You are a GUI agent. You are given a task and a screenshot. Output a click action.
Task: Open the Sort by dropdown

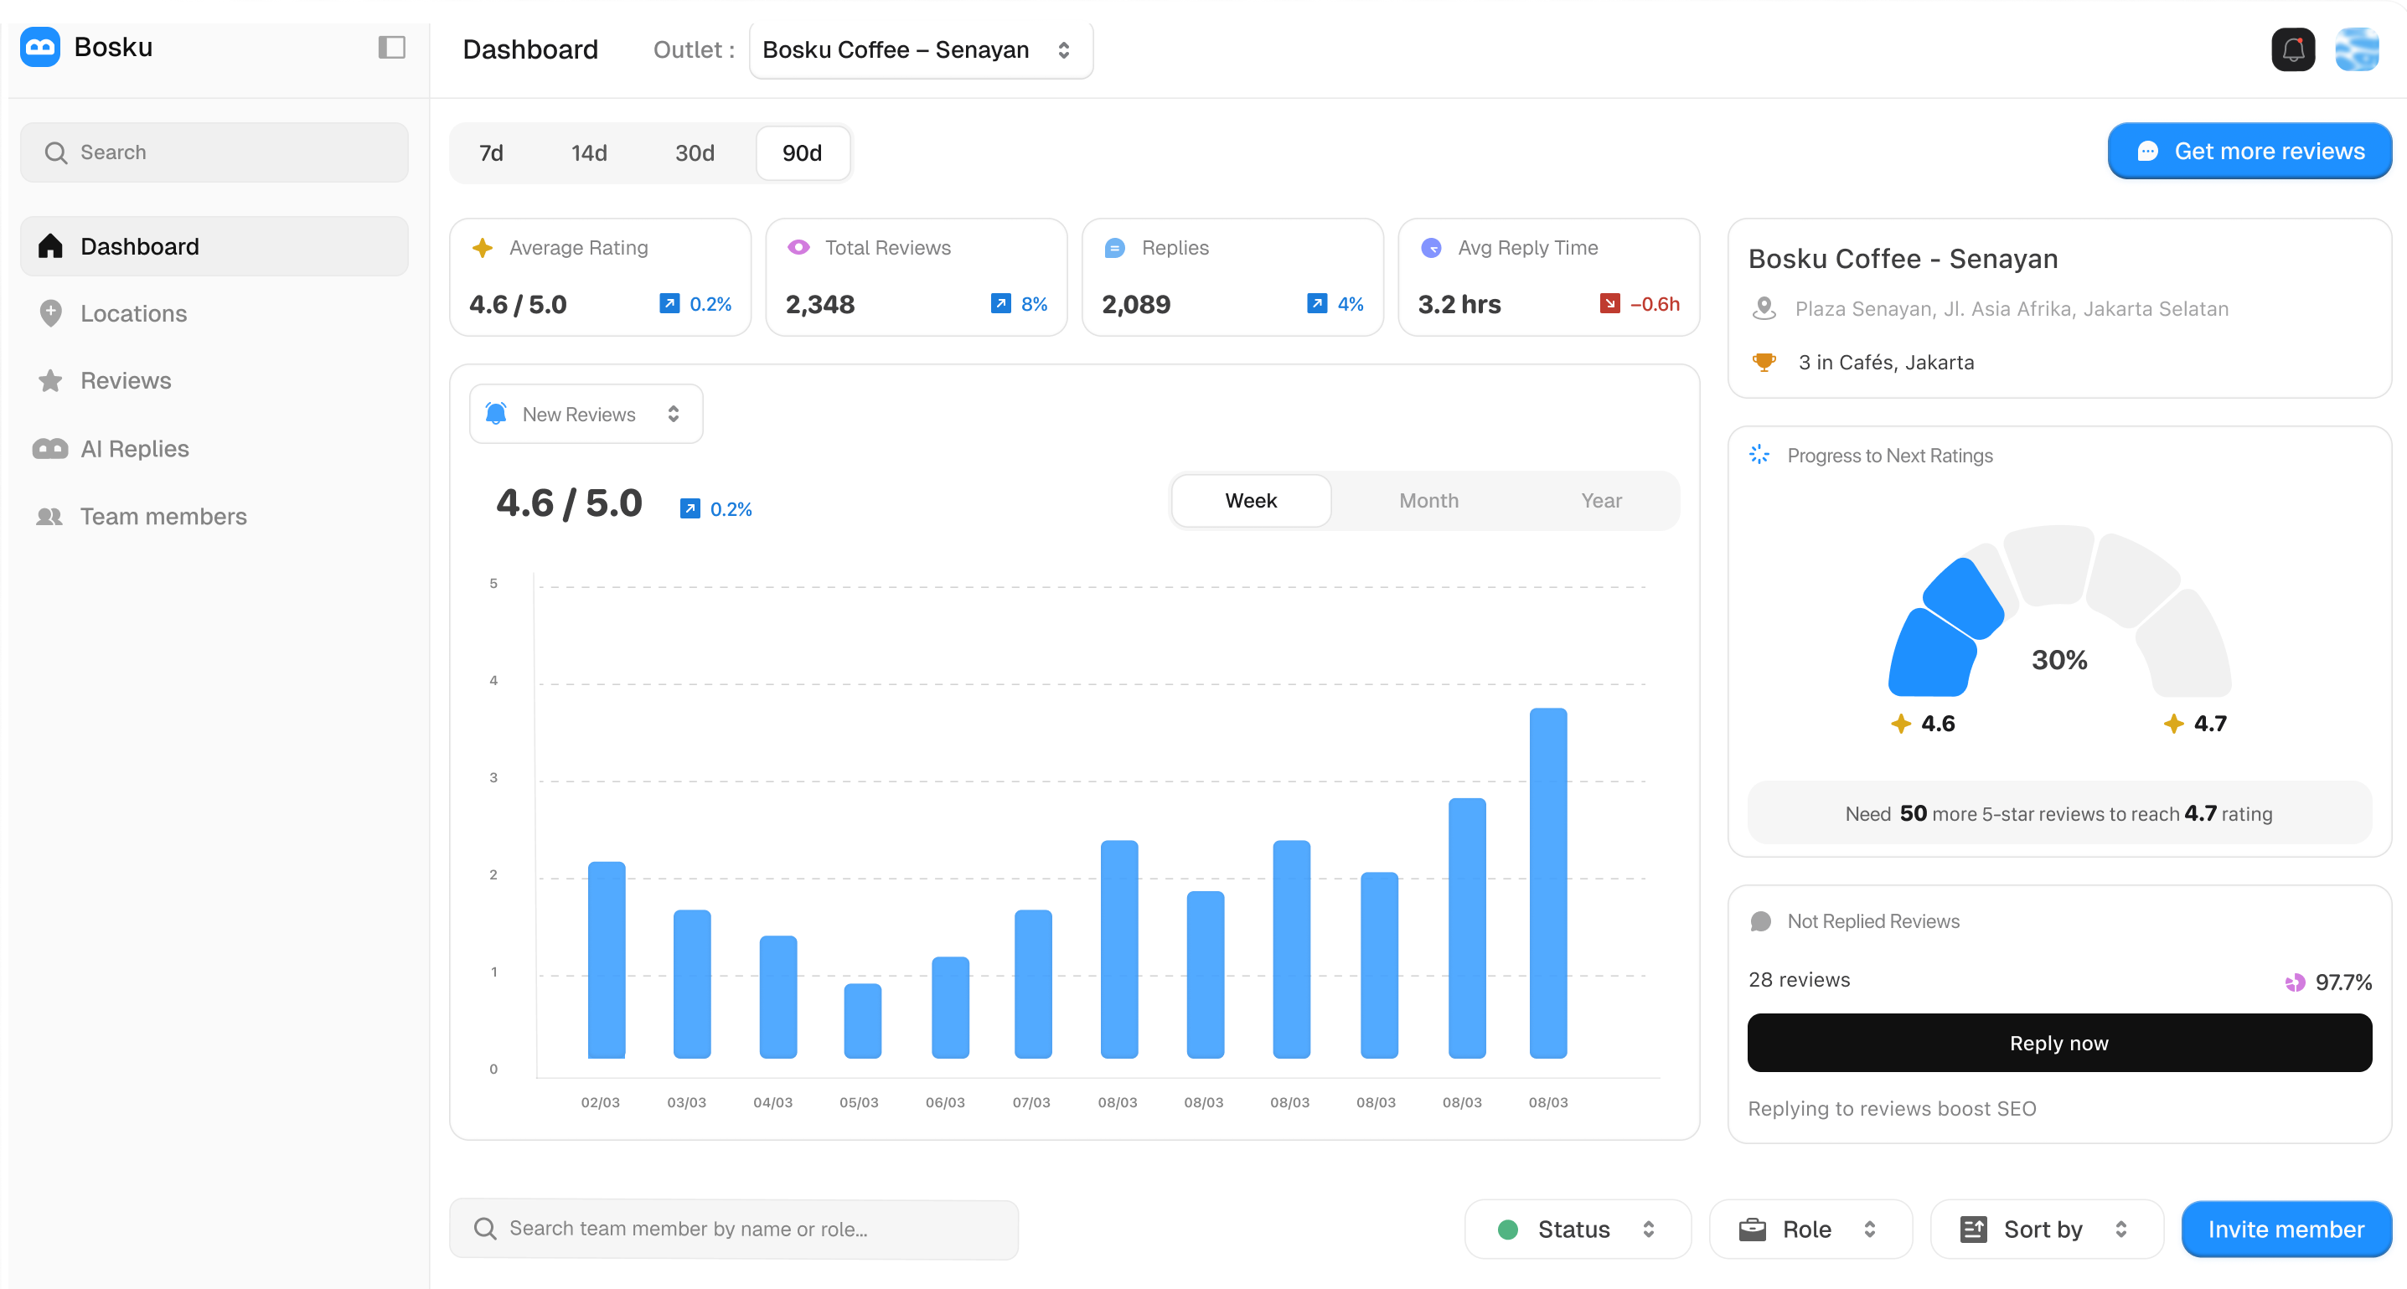pos(2045,1230)
